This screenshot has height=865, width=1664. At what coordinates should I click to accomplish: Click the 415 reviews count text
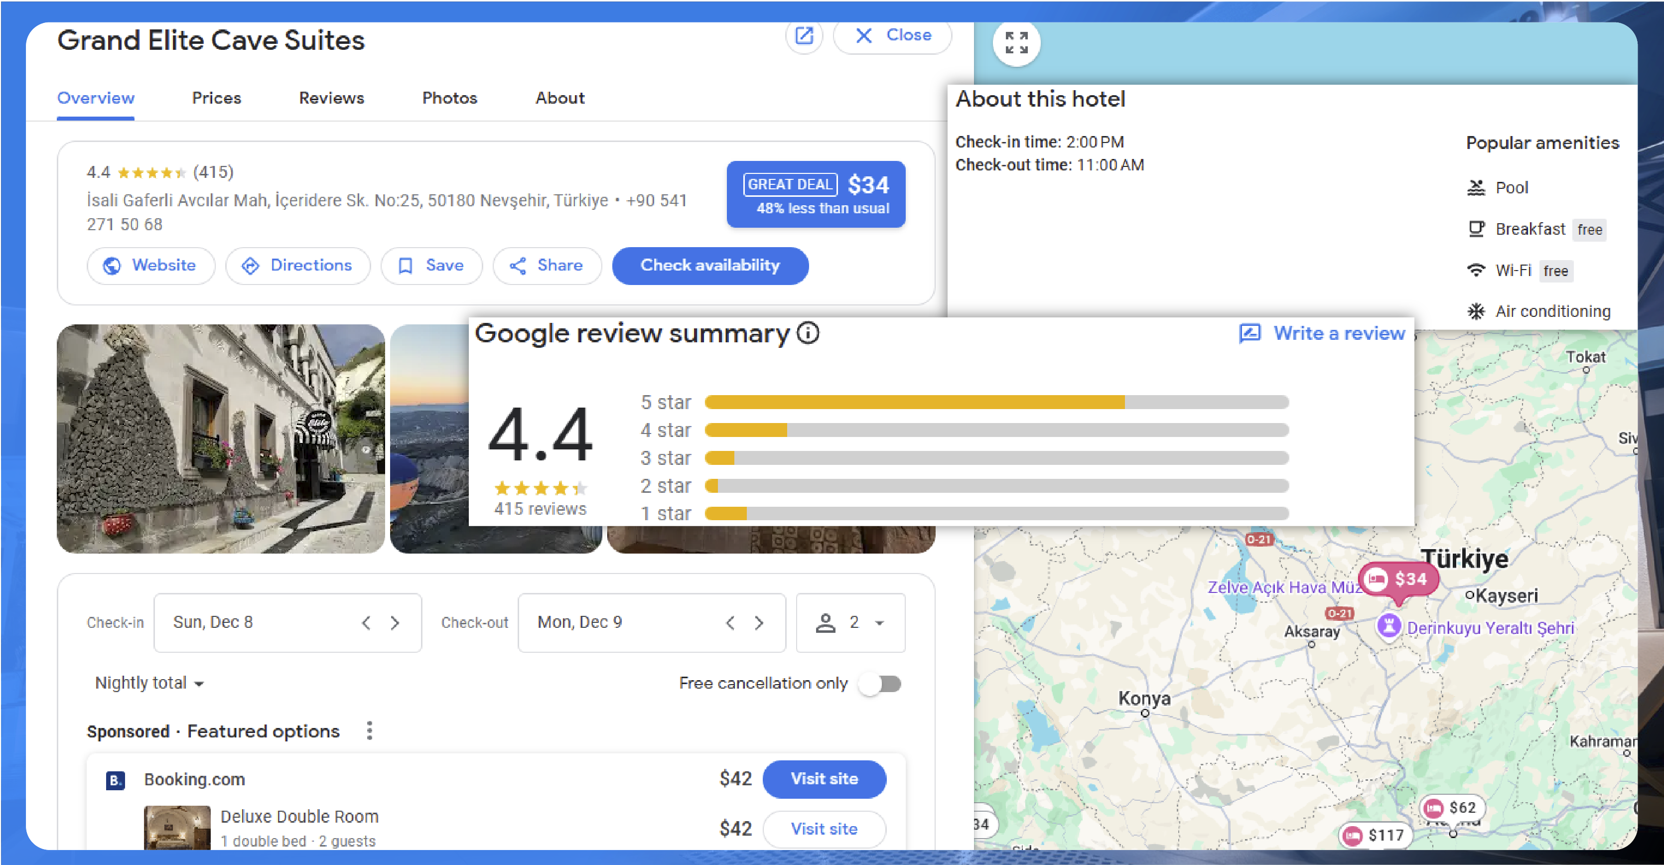pos(540,509)
